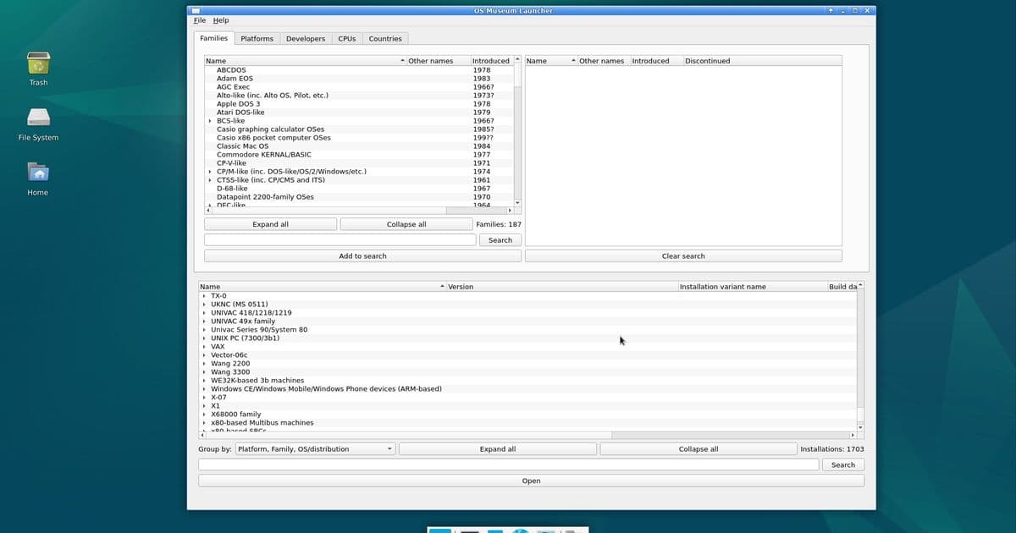The image size is (1016, 533).
Task: Select the Atari DOS-like row
Action: [359, 113]
